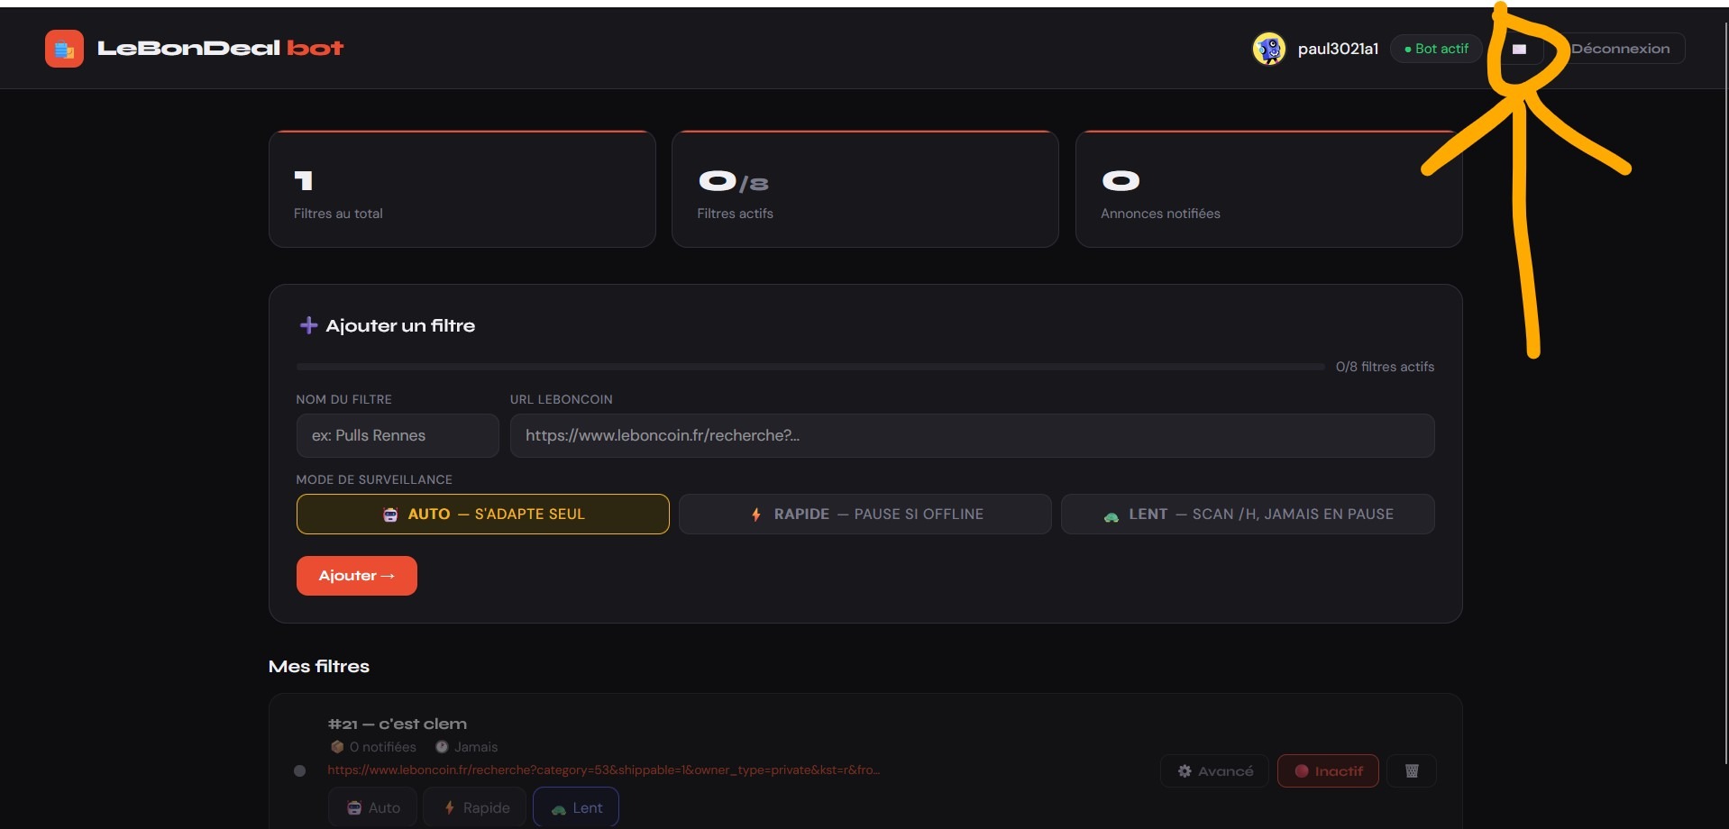
Task: Click the '0 notifiées' text
Action: pyautogui.click(x=383, y=747)
